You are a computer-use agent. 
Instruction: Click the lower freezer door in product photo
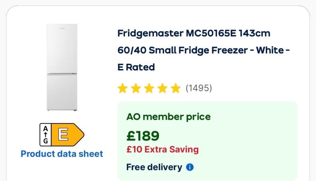pyautogui.click(x=62, y=92)
